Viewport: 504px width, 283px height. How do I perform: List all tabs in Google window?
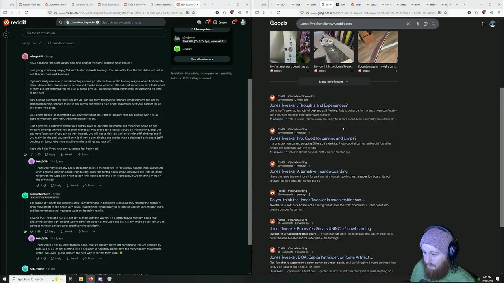click(465, 4)
